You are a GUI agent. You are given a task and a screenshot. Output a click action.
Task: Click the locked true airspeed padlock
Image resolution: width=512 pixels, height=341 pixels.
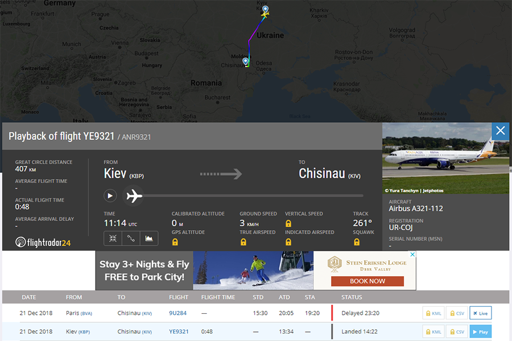point(243,242)
